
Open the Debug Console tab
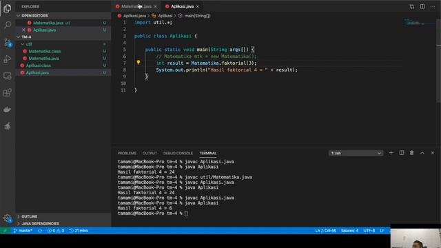point(178,153)
